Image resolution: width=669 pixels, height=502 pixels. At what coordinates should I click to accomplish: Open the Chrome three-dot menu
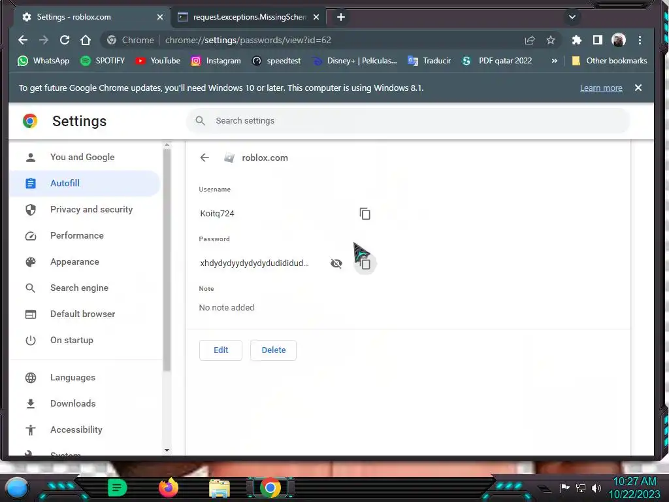tap(640, 40)
